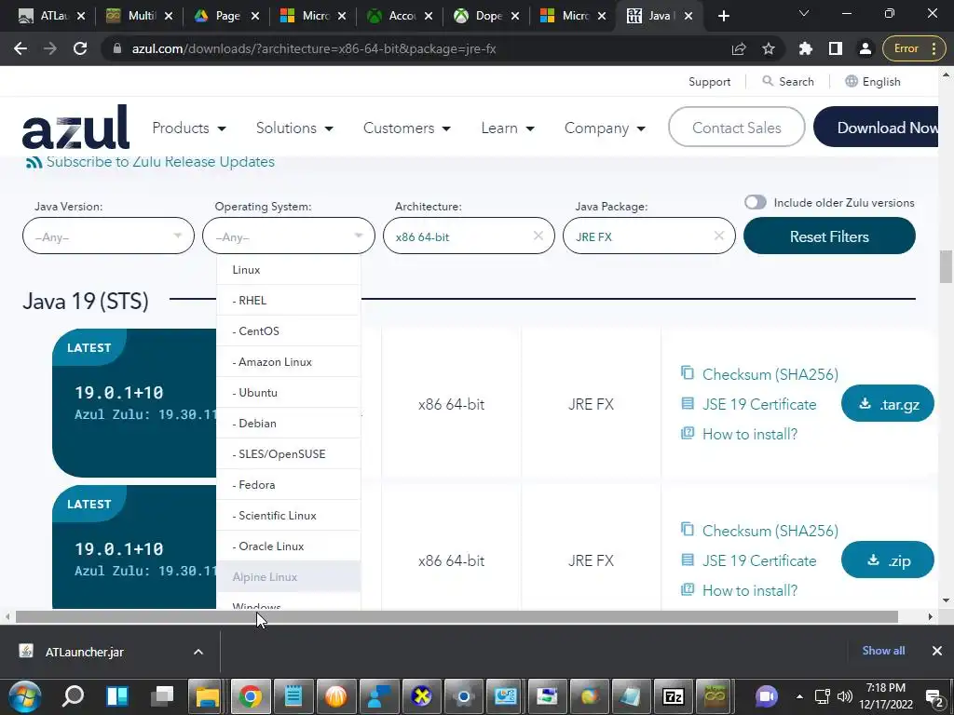Open the Chrome profile icon

coord(865,48)
